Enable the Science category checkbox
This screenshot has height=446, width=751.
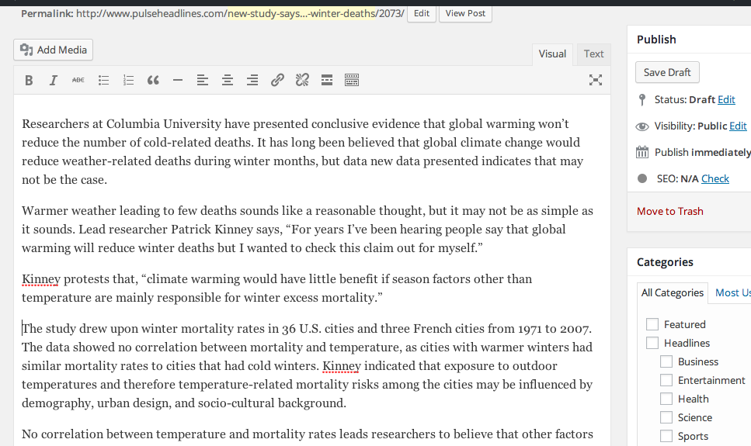(666, 417)
